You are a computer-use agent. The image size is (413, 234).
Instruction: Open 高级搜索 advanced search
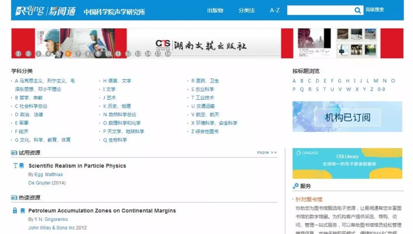coord(375,10)
